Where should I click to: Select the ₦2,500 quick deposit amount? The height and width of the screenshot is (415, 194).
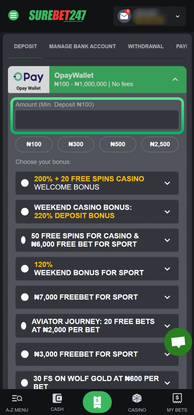(x=160, y=144)
